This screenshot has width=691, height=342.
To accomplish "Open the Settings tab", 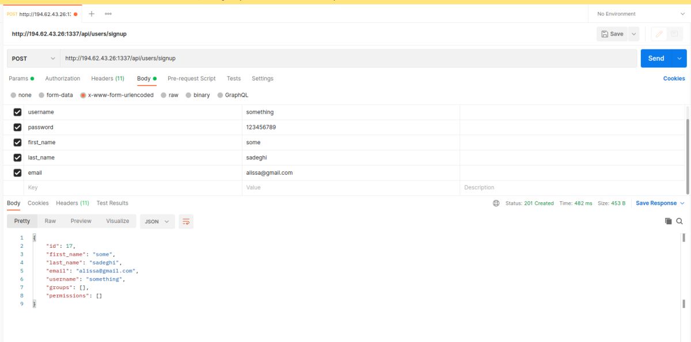I will tap(263, 79).
